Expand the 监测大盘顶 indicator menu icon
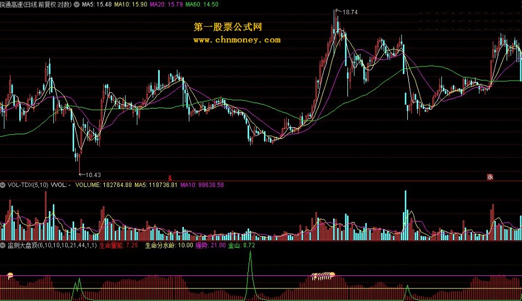This screenshot has width=522, height=301. [x=3, y=246]
